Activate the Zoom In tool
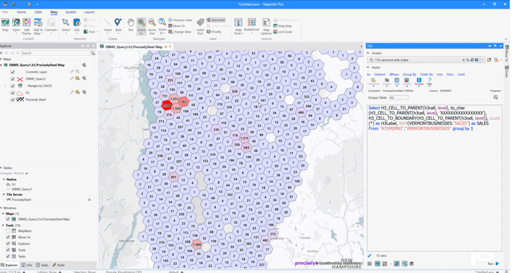Image resolution: width=512 pixels, height=273 pixels. (141, 26)
